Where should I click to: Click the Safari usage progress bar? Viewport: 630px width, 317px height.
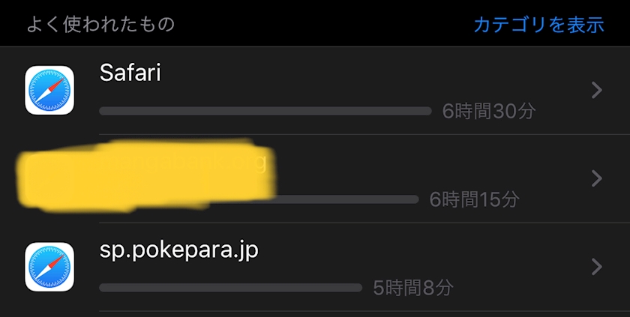click(265, 111)
